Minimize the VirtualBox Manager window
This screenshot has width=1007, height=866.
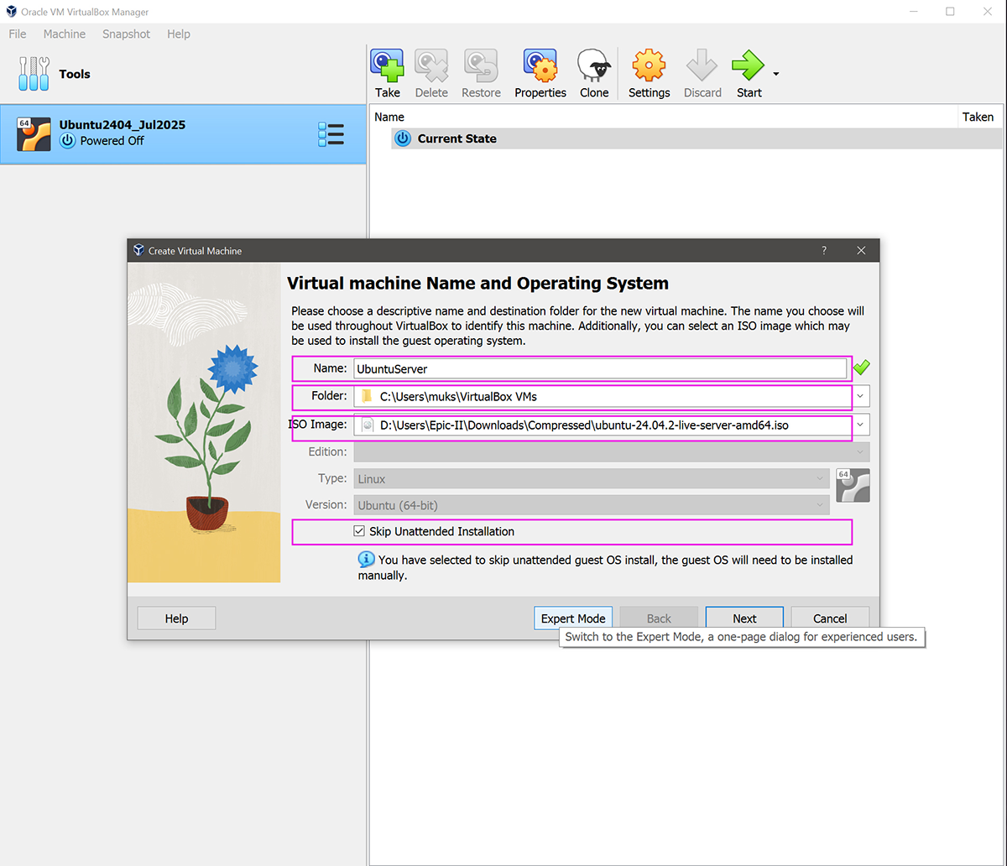914,11
